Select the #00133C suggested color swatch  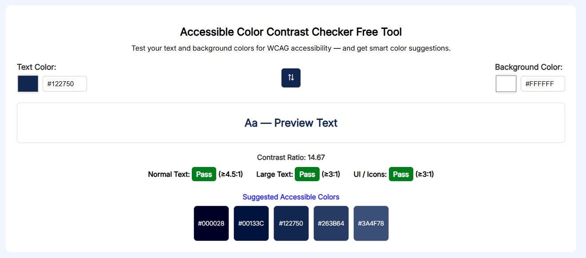click(x=251, y=223)
